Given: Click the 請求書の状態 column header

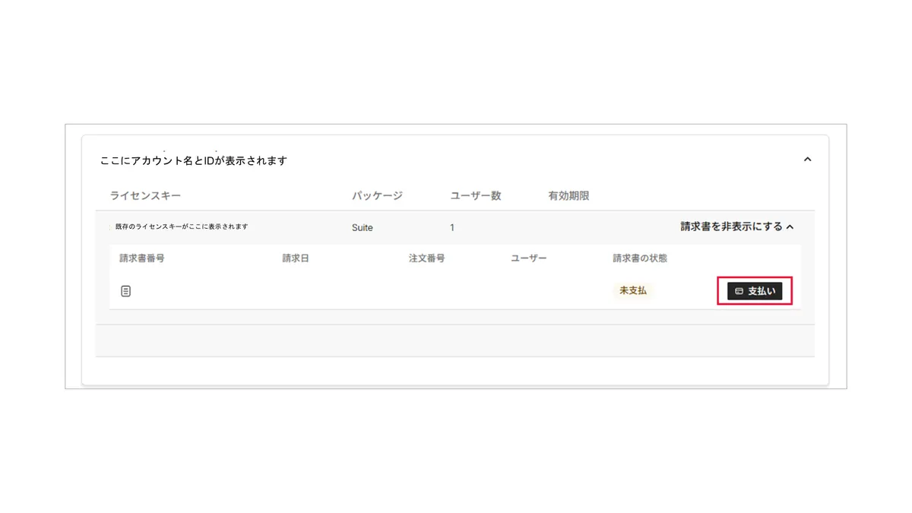Looking at the screenshot, I should pos(640,258).
